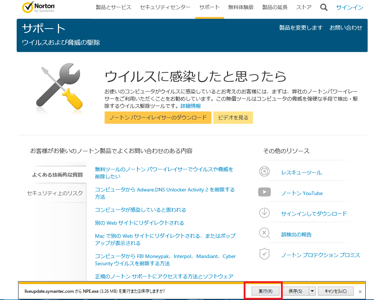Open コンピュータが感染していると思われる link
This screenshot has width=374, height=300.
[x=140, y=210]
